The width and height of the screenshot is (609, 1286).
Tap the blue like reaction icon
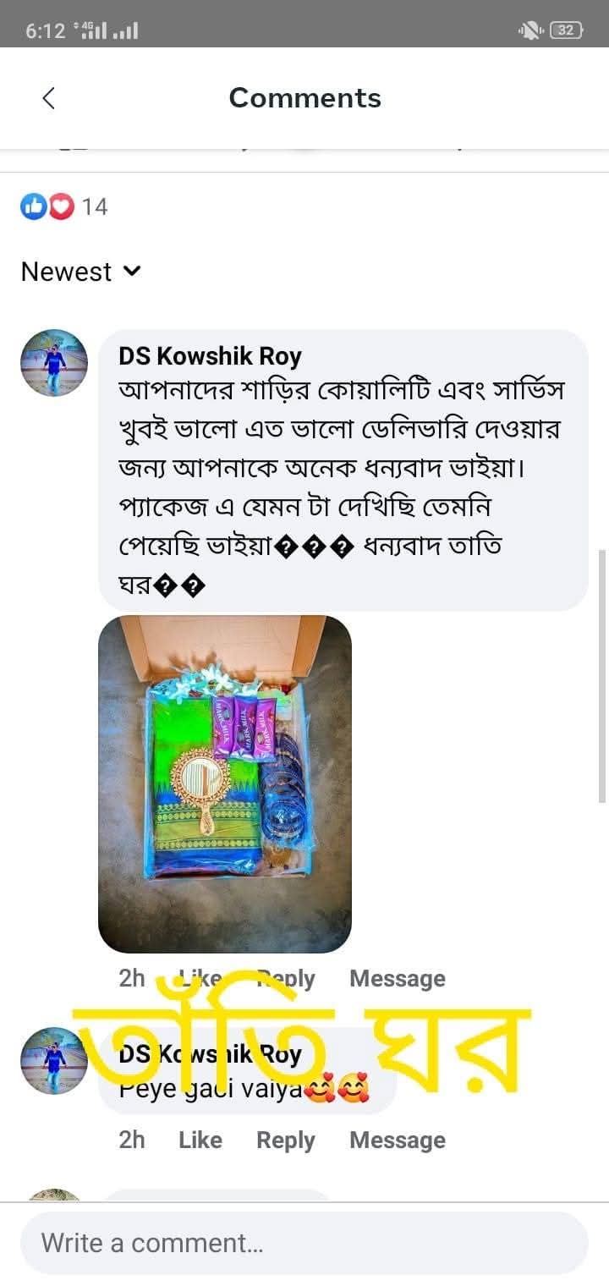tap(34, 206)
